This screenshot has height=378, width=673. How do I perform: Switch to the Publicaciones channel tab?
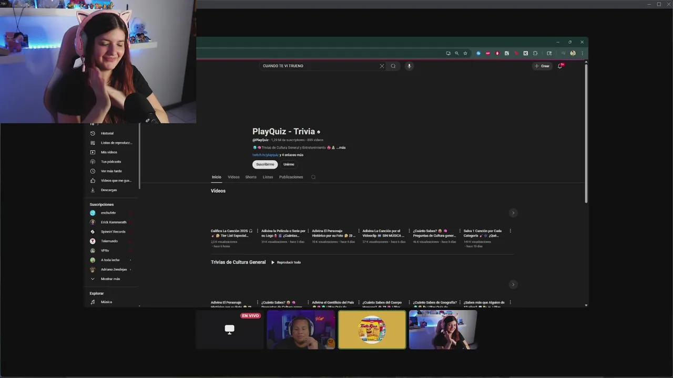point(291,177)
